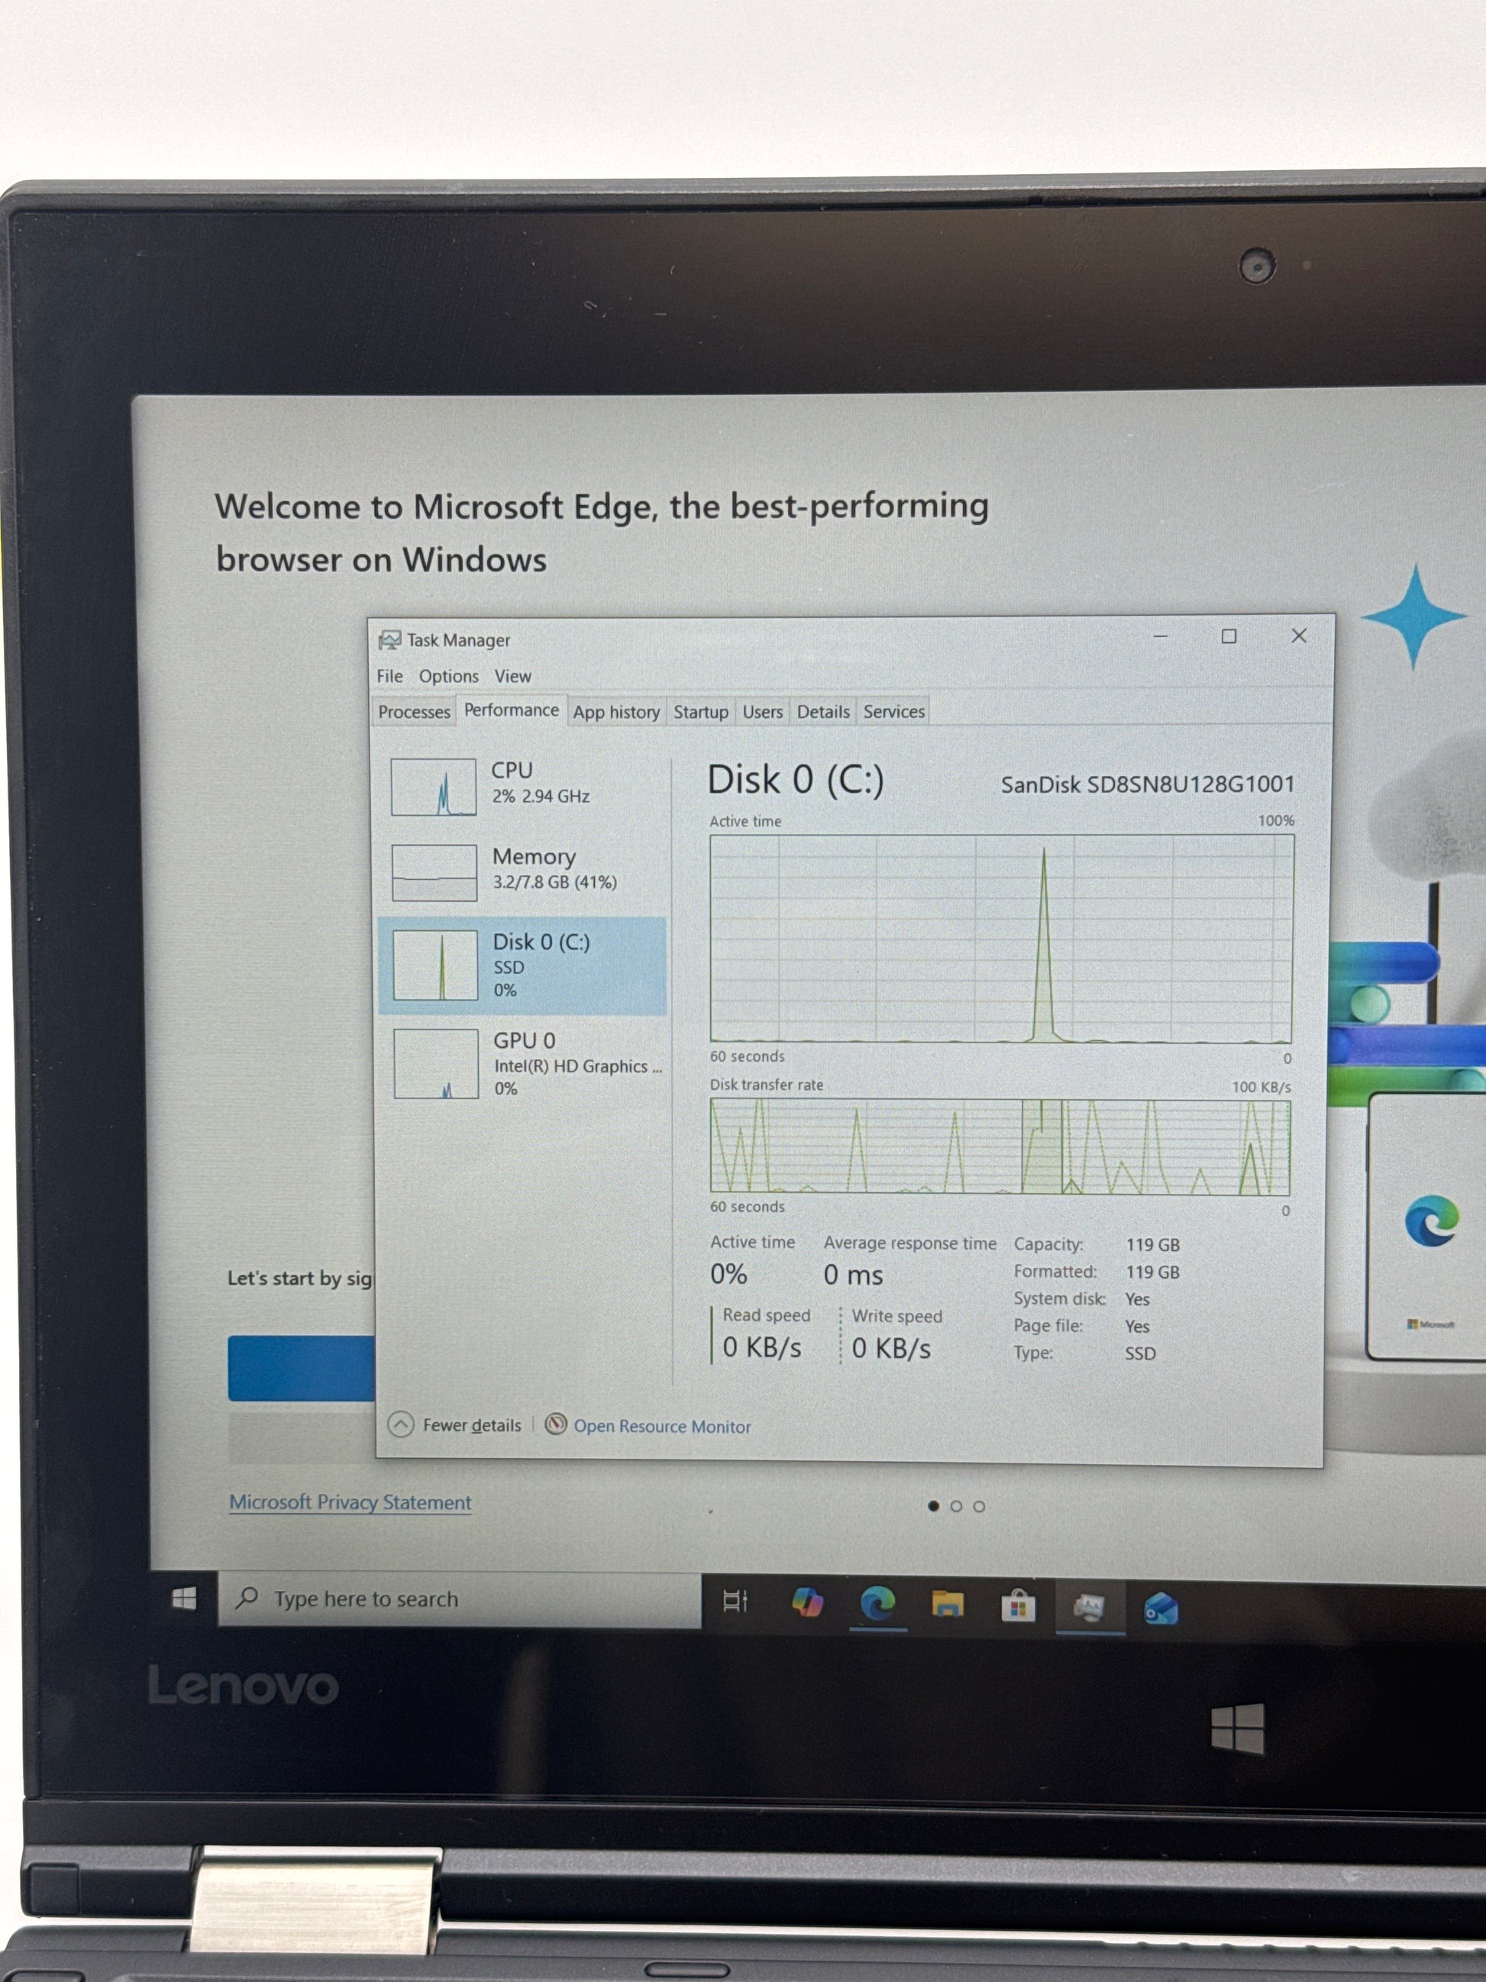Click the Microsoft Edge taskbar icon
Screen dimensions: 1486x1982
tap(878, 1602)
